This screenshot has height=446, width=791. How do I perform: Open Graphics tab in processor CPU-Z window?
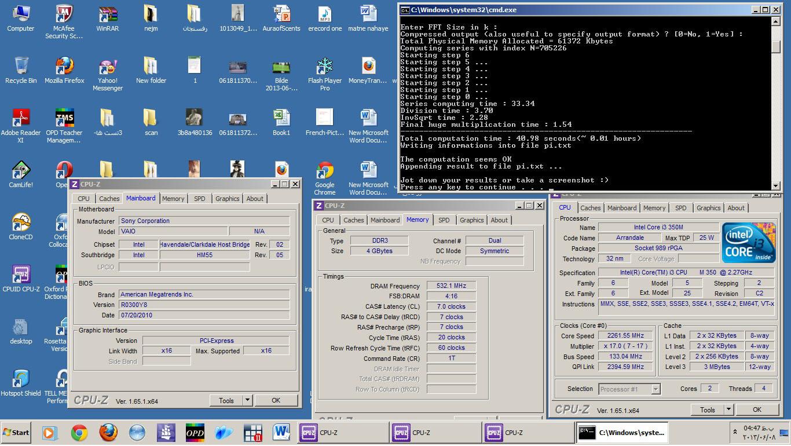click(x=709, y=208)
